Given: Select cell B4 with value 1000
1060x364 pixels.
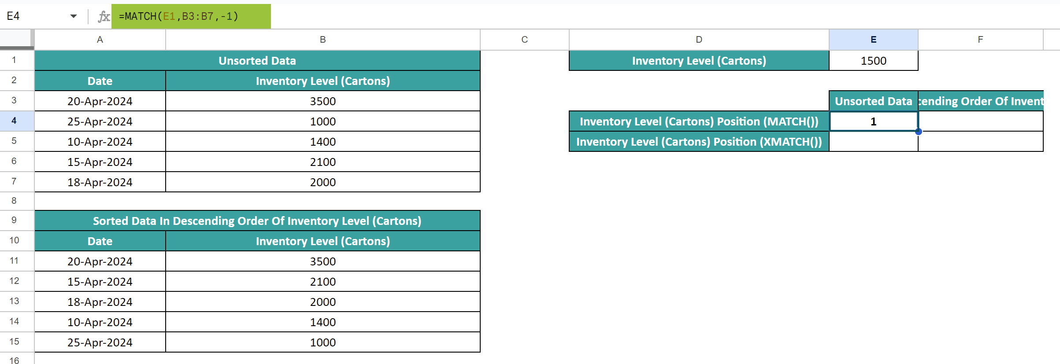Looking at the screenshot, I should [x=323, y=121].
